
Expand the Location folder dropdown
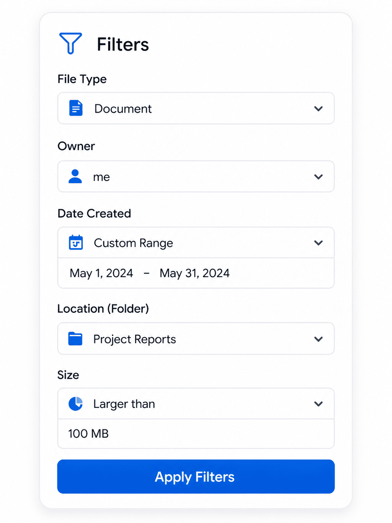(x=318, y=339)
